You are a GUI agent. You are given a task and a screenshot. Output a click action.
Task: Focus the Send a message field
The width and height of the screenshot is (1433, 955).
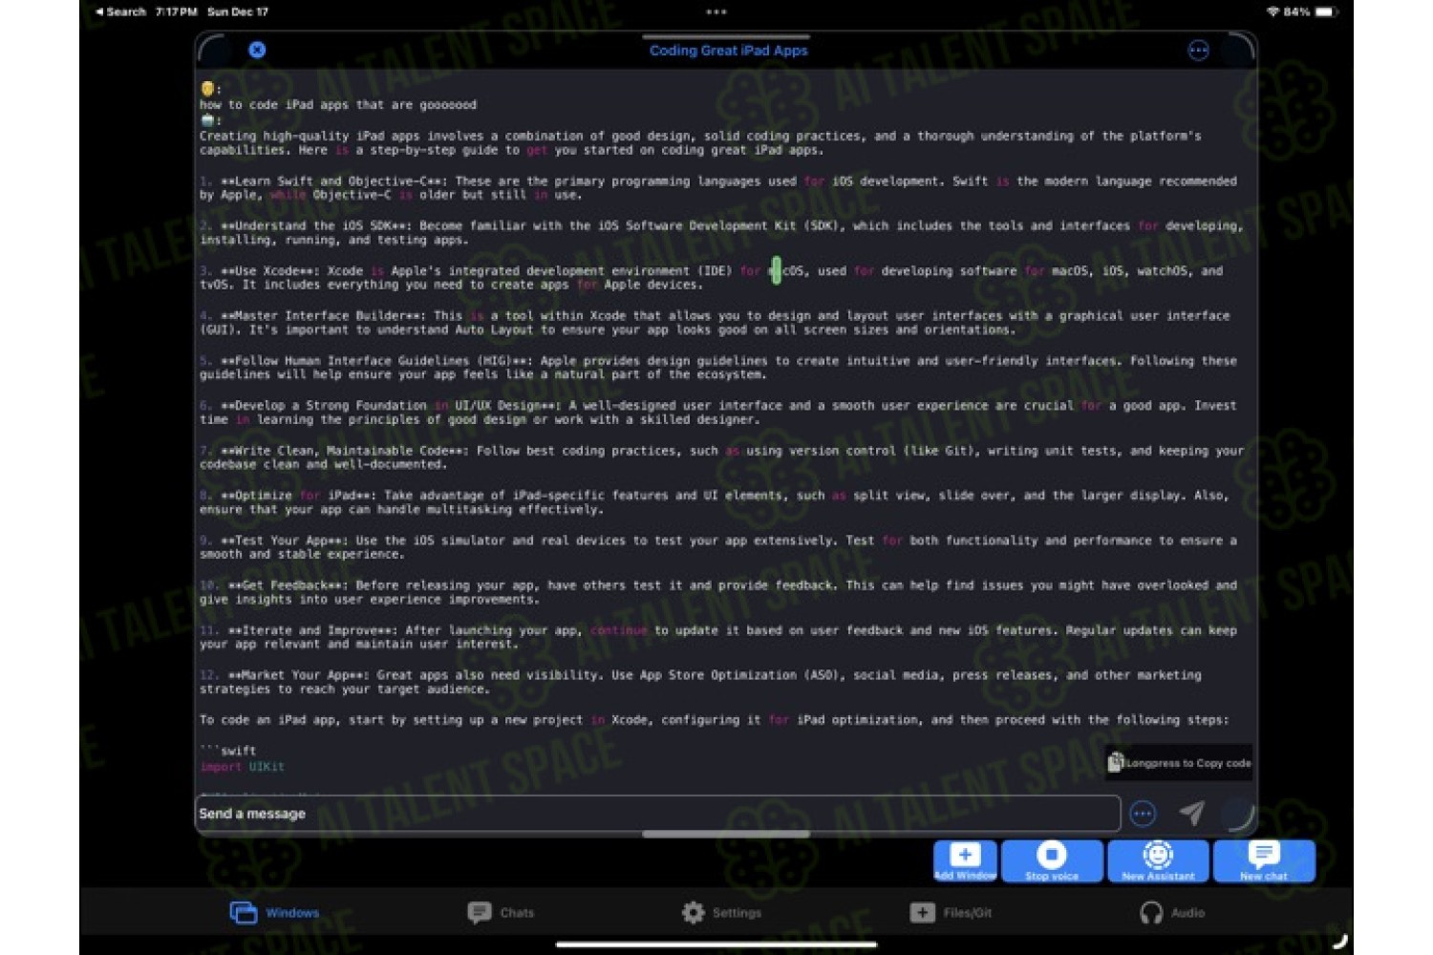coord(658,814)
